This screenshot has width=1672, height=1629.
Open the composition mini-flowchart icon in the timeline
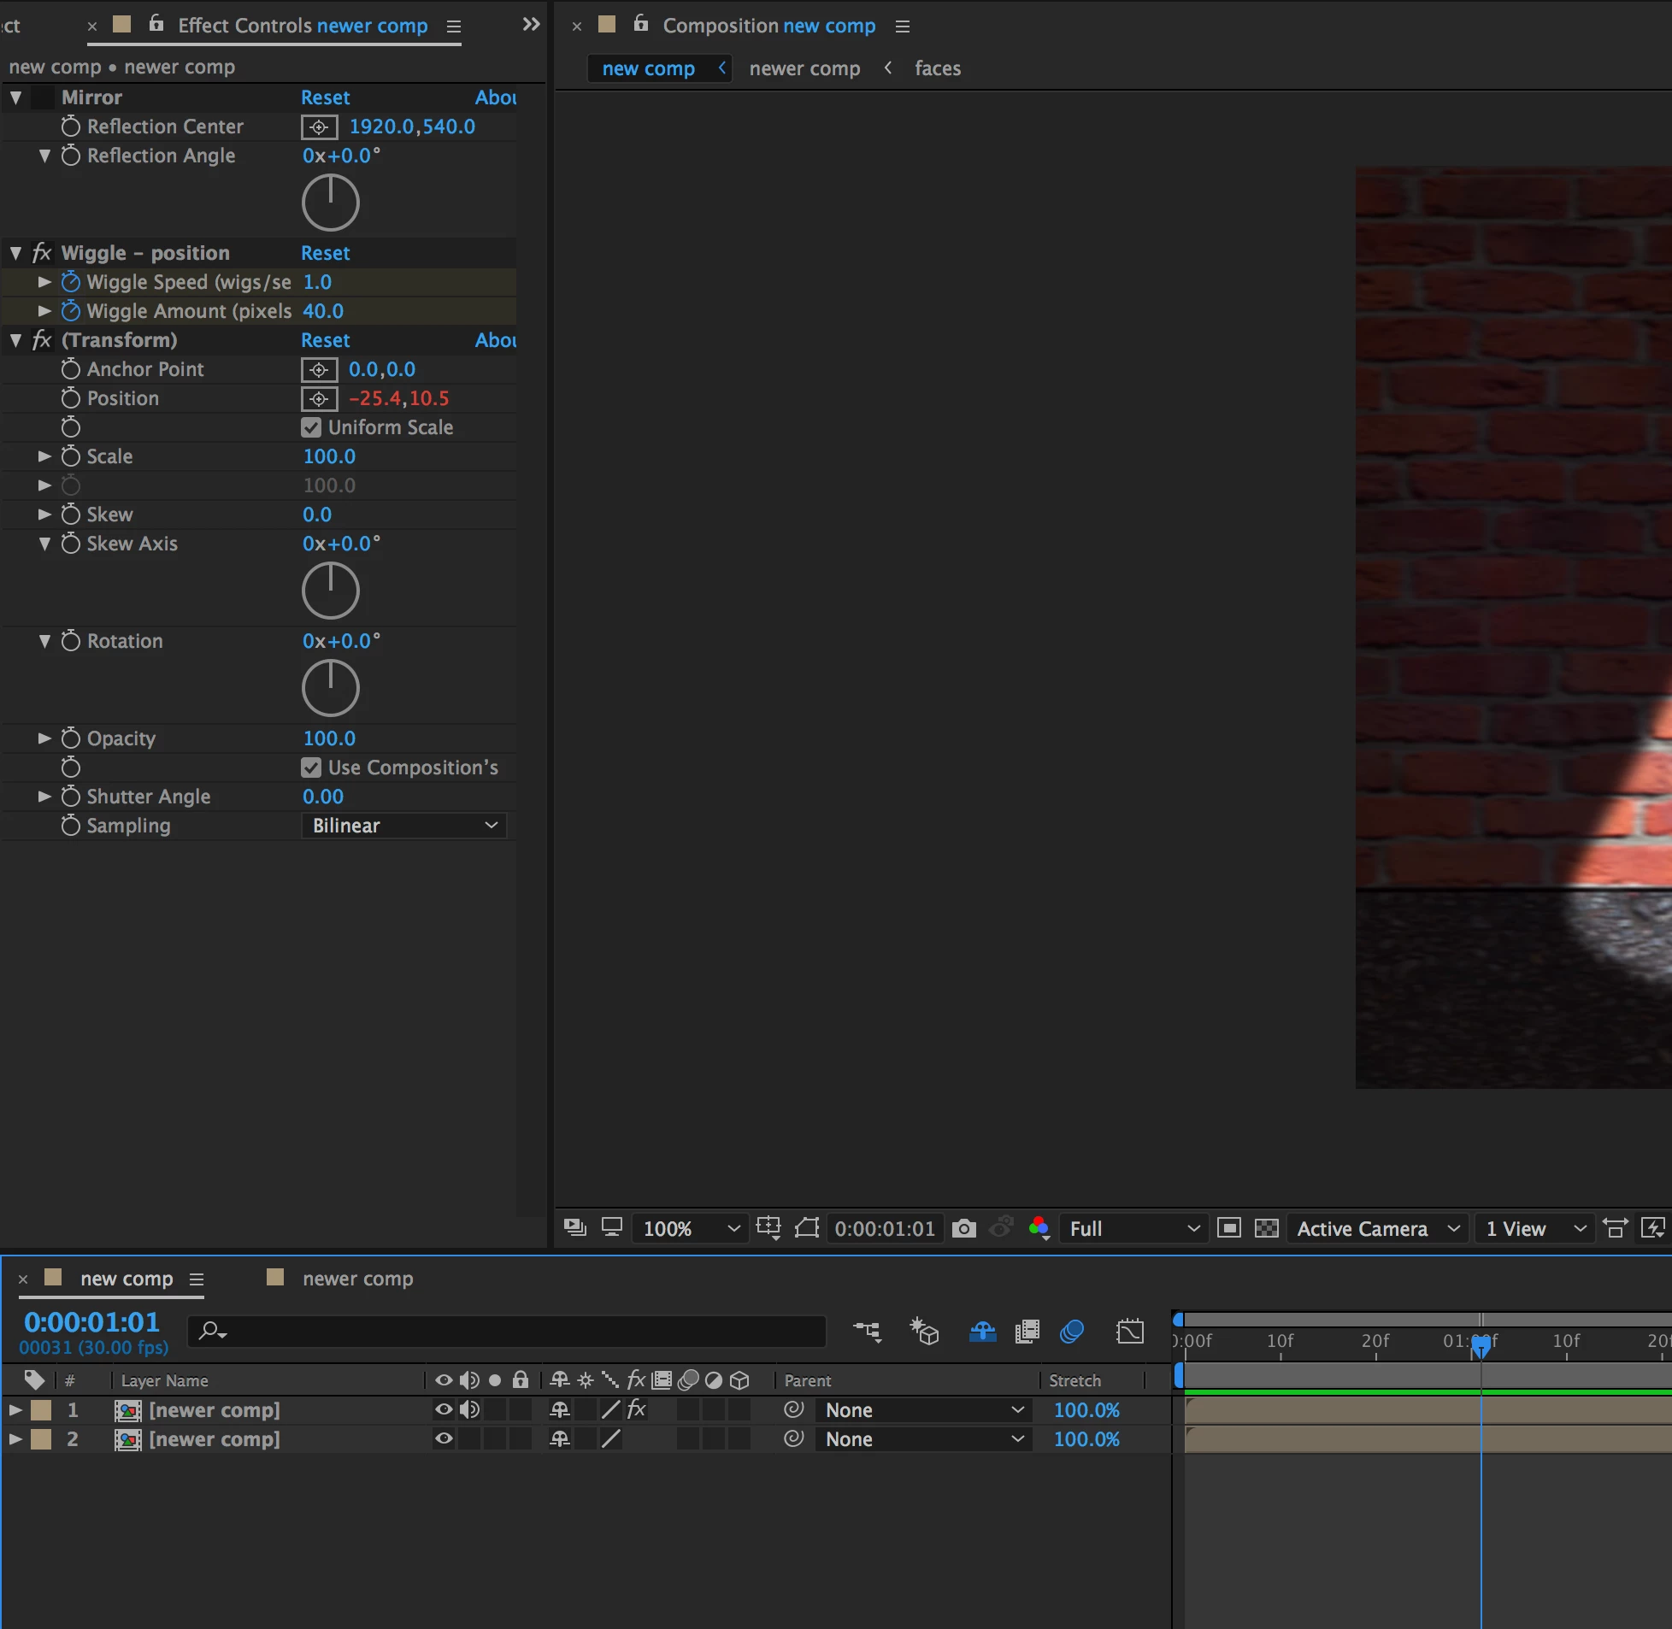coord(867,1332)
